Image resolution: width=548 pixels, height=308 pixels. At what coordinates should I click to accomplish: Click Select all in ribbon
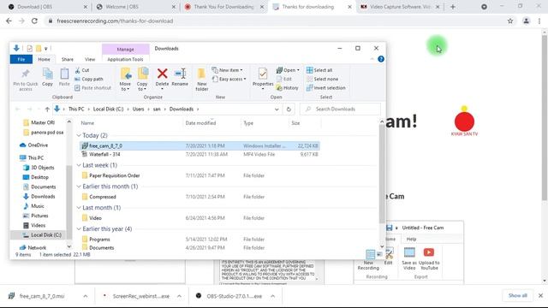click(x=319, y=70)
